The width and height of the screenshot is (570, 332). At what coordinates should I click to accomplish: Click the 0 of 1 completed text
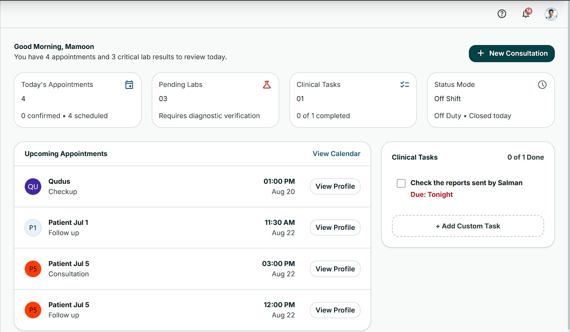click(x=323, y=116)
